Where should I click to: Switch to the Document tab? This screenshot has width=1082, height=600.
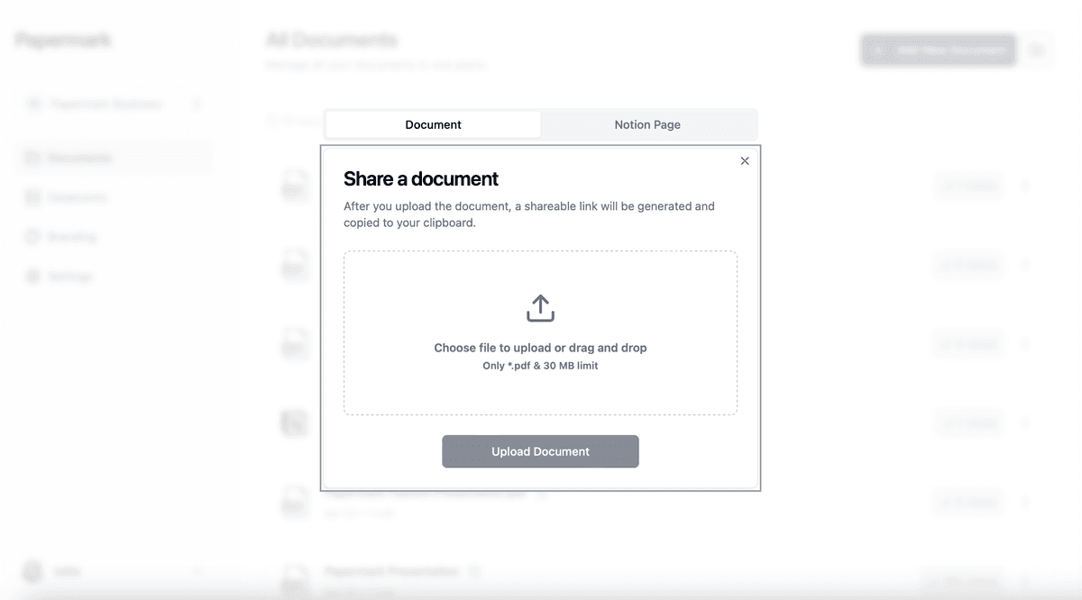(433, 124)
